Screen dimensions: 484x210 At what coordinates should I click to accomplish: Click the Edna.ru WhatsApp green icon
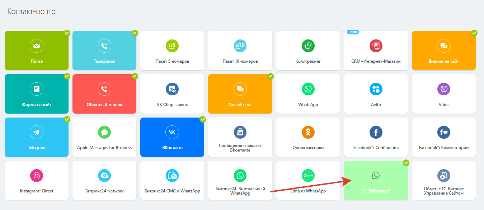308,176
